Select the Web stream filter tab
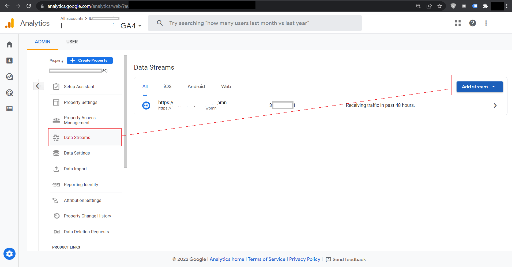 coord(226,87)
